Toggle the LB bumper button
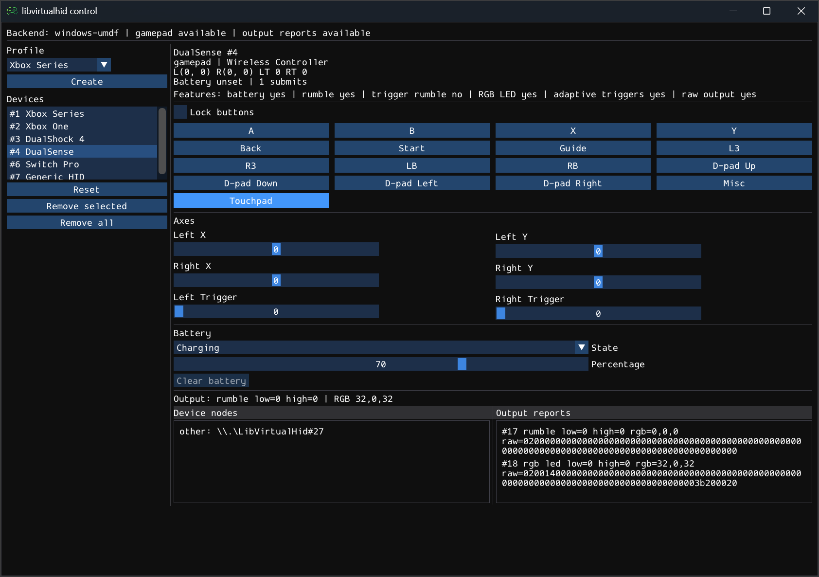Screen dimensions: 819x577 412,165
